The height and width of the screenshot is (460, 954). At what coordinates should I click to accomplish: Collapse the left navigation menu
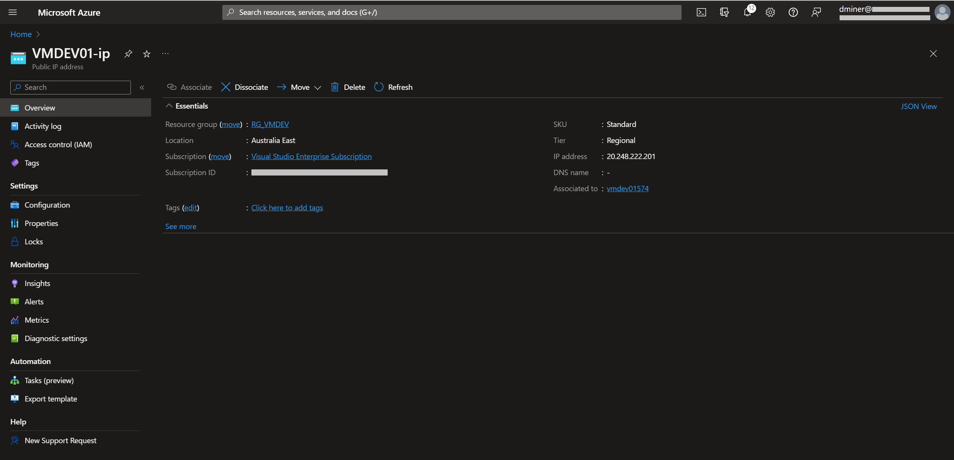coord(142,87)
